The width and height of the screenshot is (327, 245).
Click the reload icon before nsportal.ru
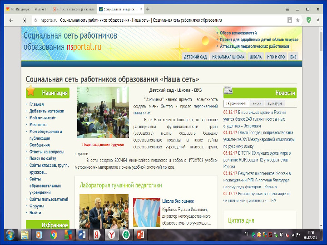tap(36, 20)
